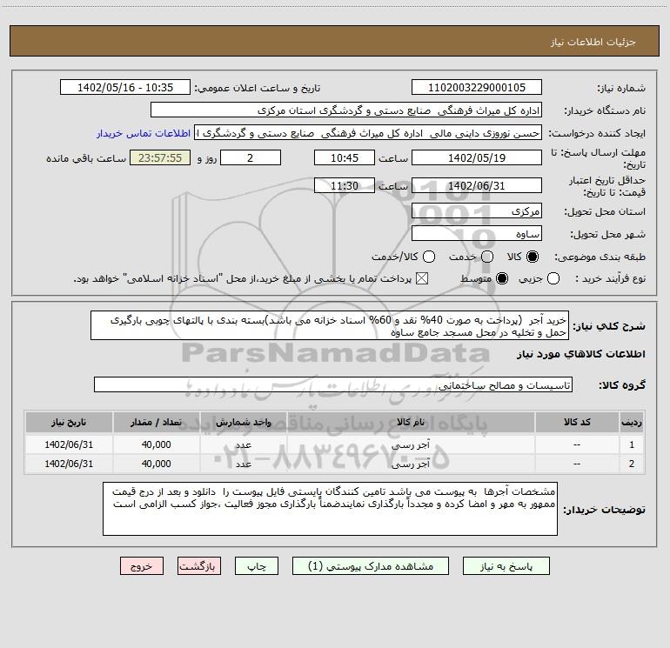Open the اطلاعات تماس خریدار link

(x=144, y=133)
